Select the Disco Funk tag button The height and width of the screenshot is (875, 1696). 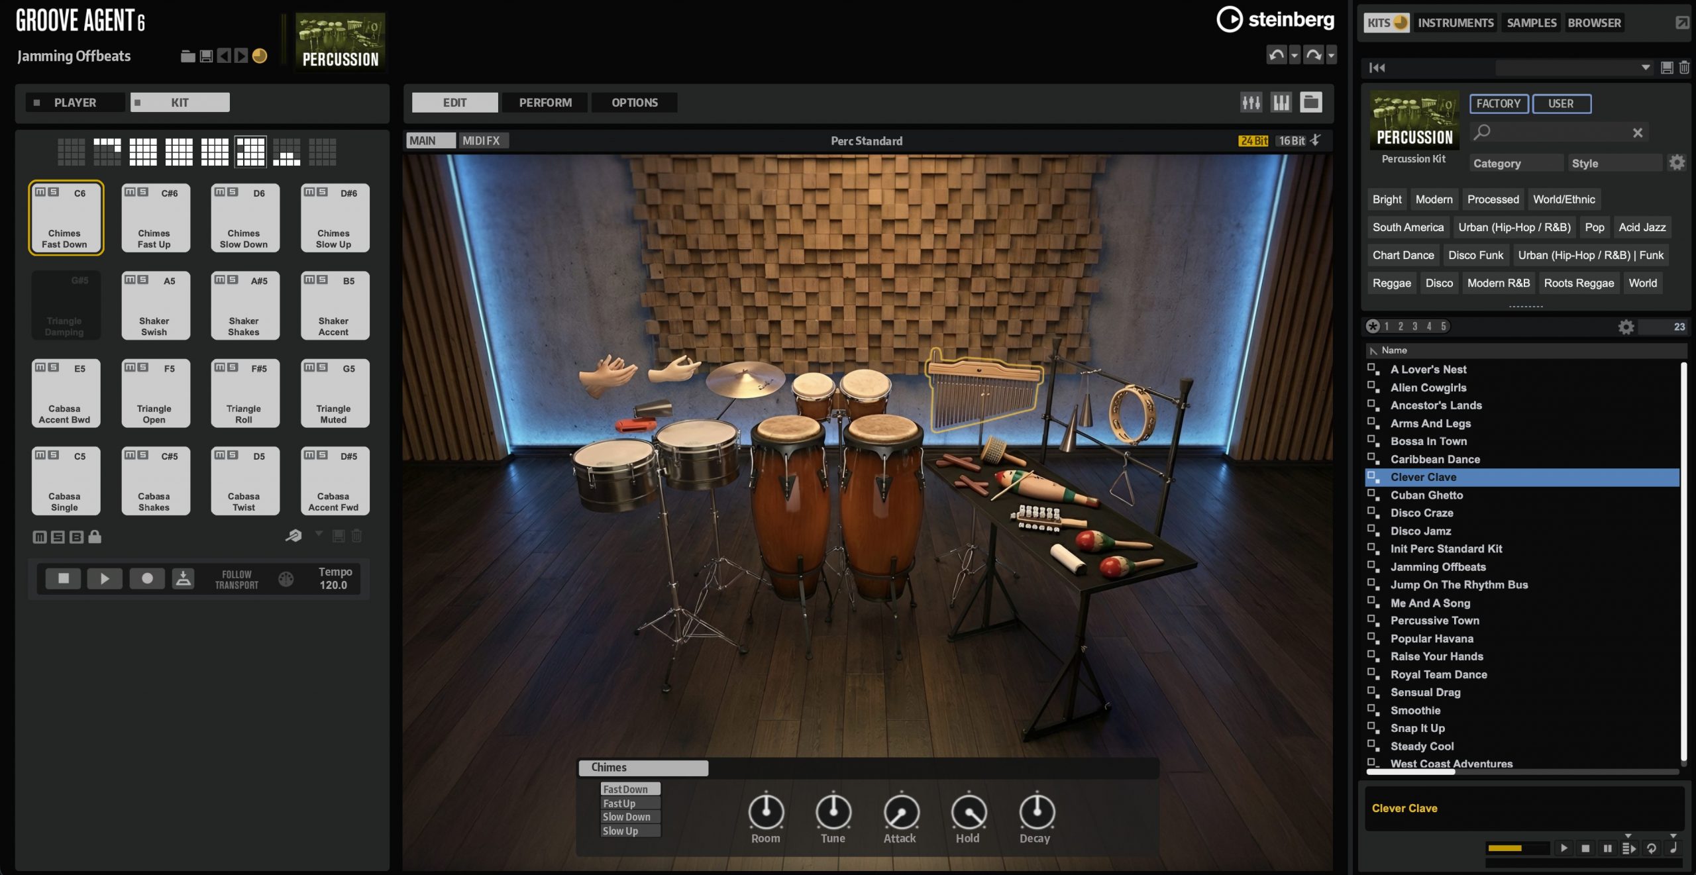(1475, 255)
